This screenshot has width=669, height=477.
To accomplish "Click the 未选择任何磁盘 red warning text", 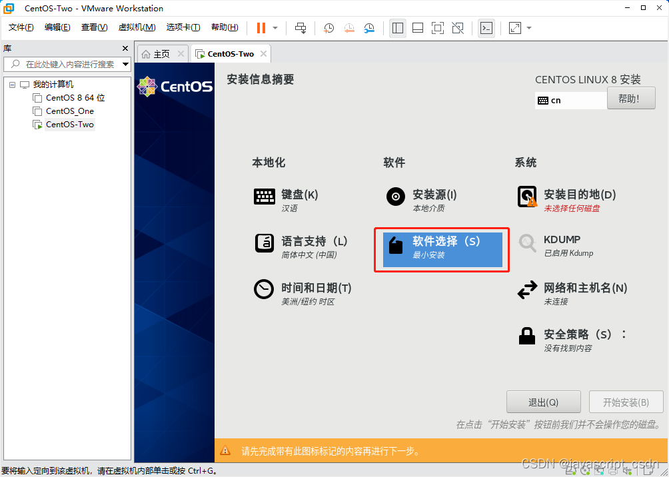I will pyautogui.click(x=571, y=209).
